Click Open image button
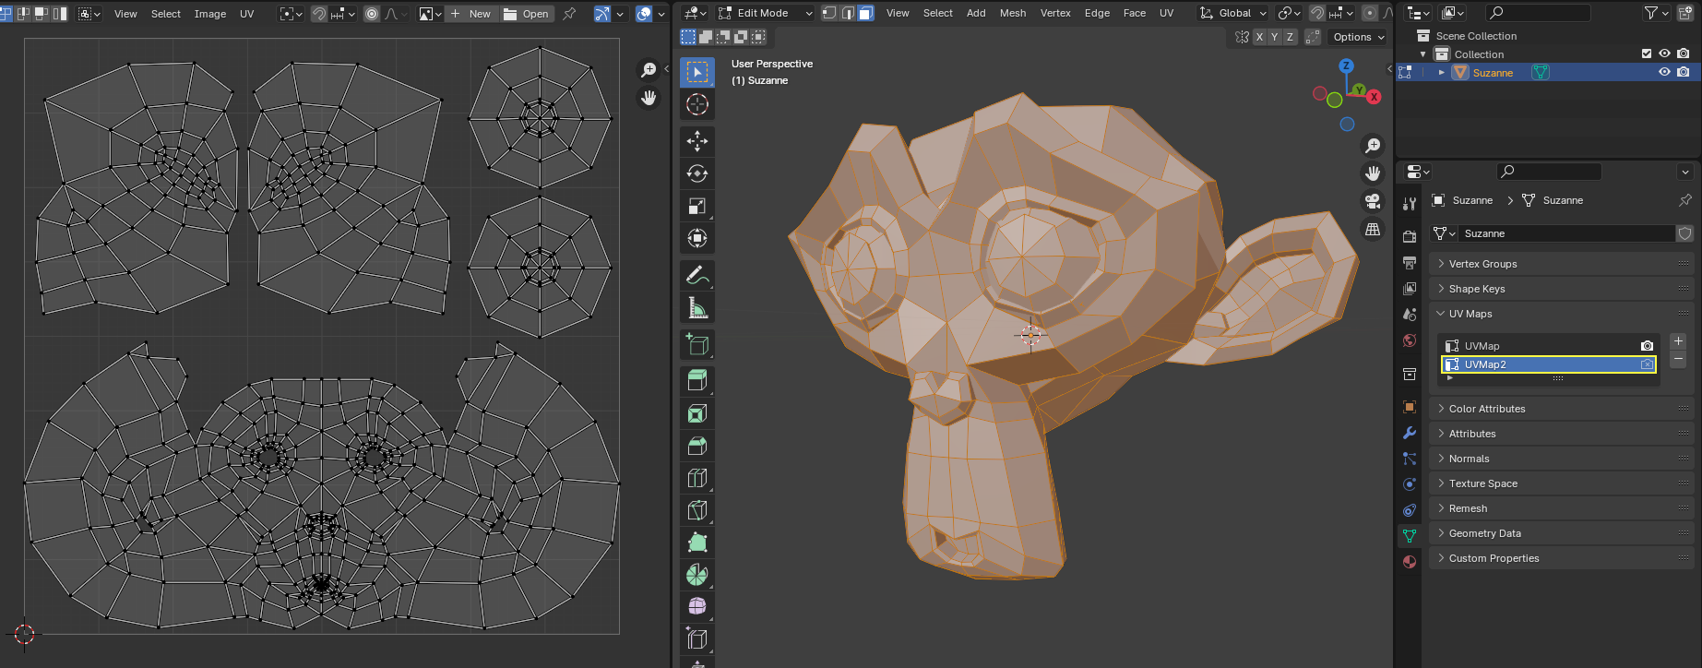Image resolution: width=1702 pixels, height=668 pixels. click(527, 14)
